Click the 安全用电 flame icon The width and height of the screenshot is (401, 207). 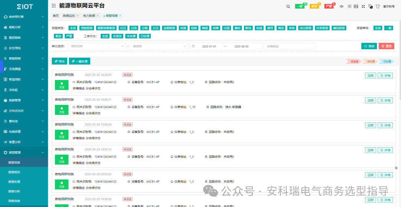5,48
